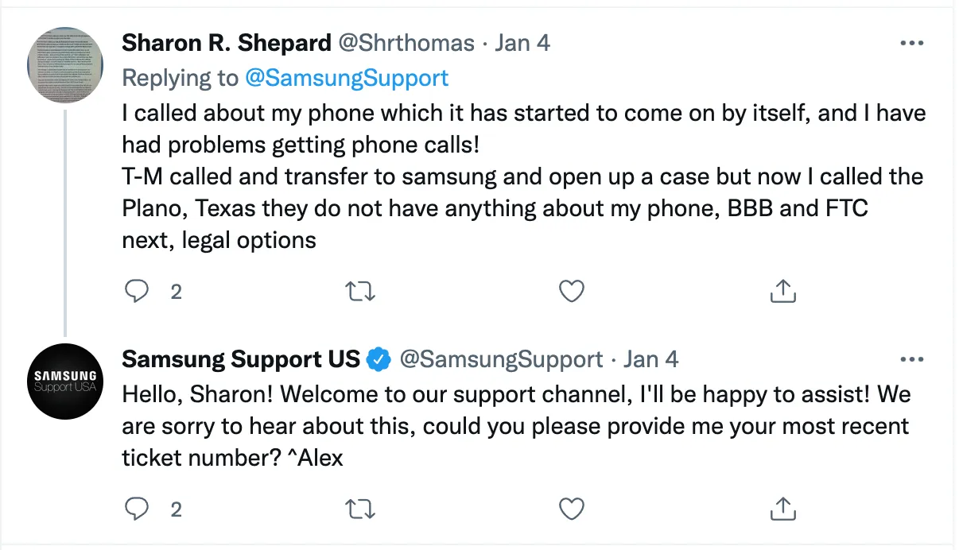Open the @Shrthomas handle
This screenshot has height=550, width=959.
407,43
